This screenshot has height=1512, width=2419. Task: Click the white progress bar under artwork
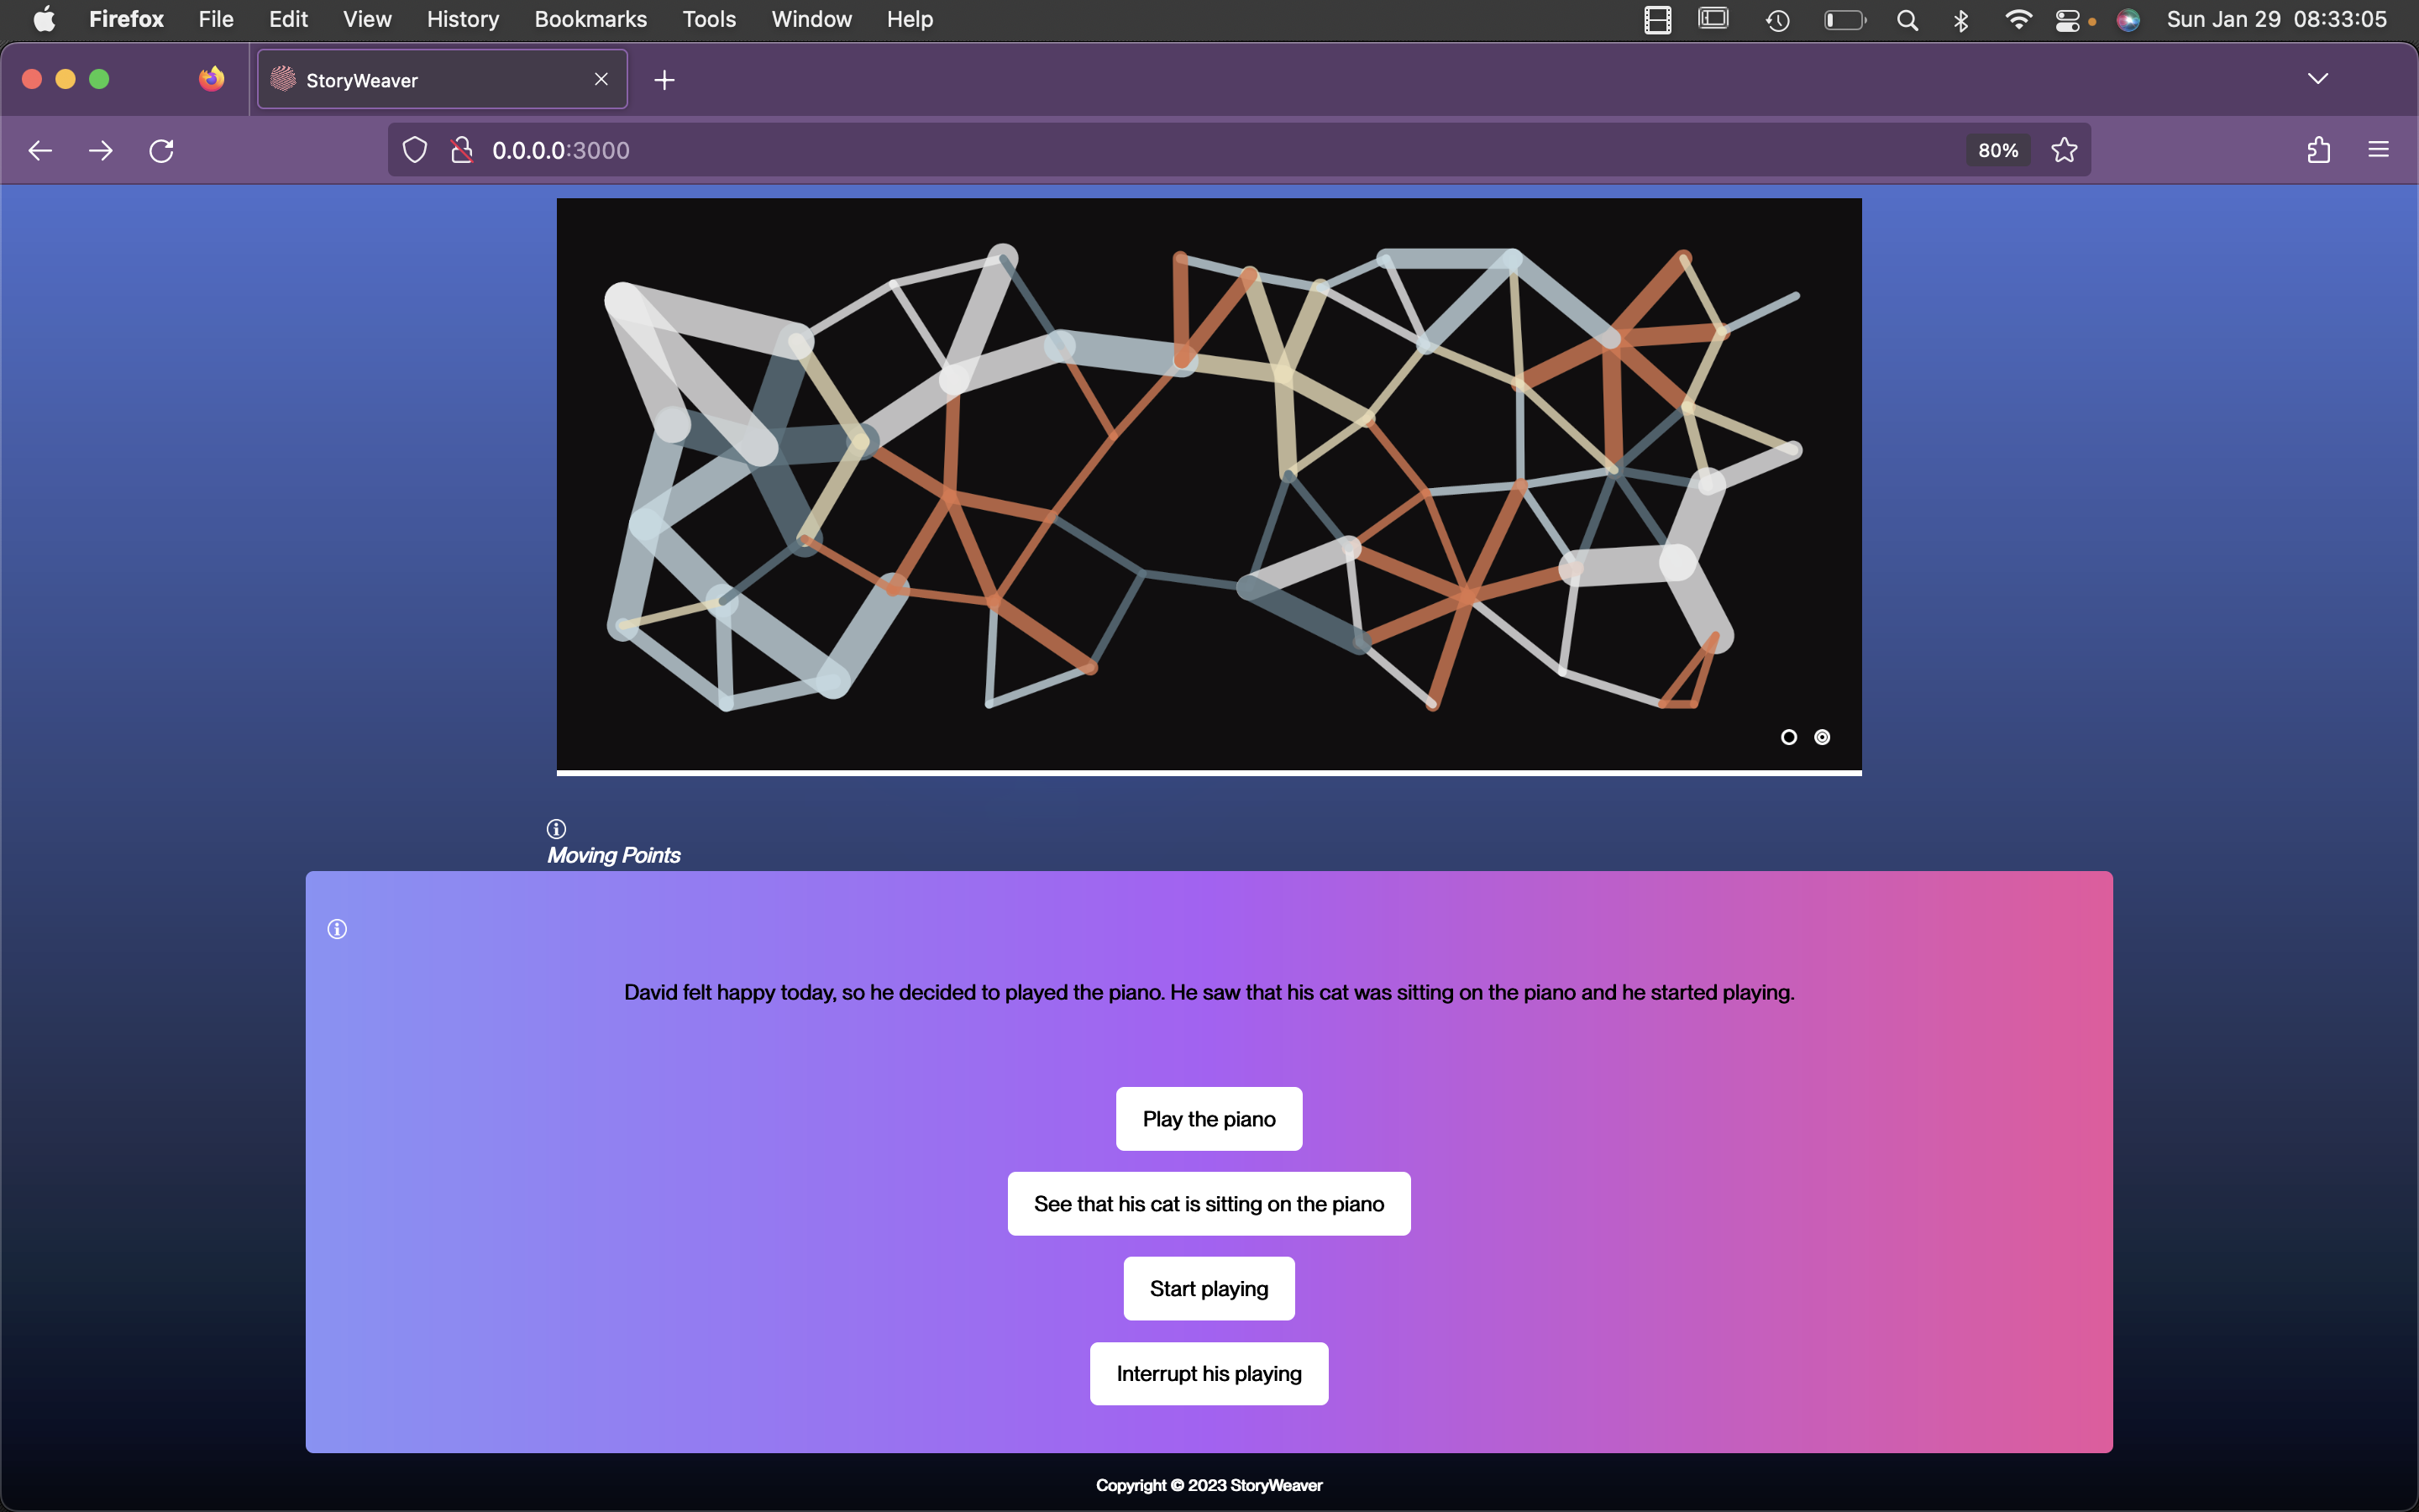click(x=1209, y=773)
